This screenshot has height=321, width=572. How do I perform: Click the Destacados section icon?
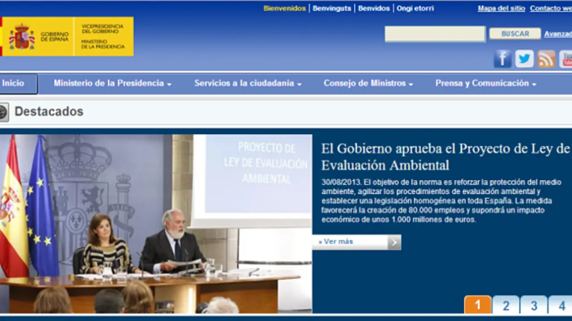click(4, 112)
